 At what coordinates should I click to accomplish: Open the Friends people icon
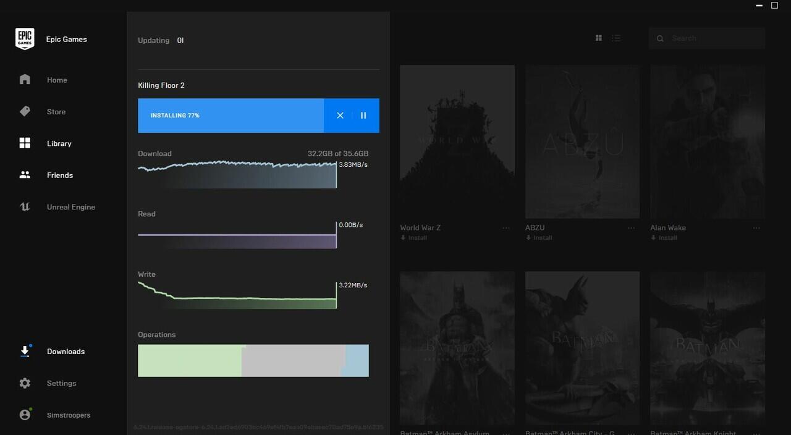coord(25,175)
